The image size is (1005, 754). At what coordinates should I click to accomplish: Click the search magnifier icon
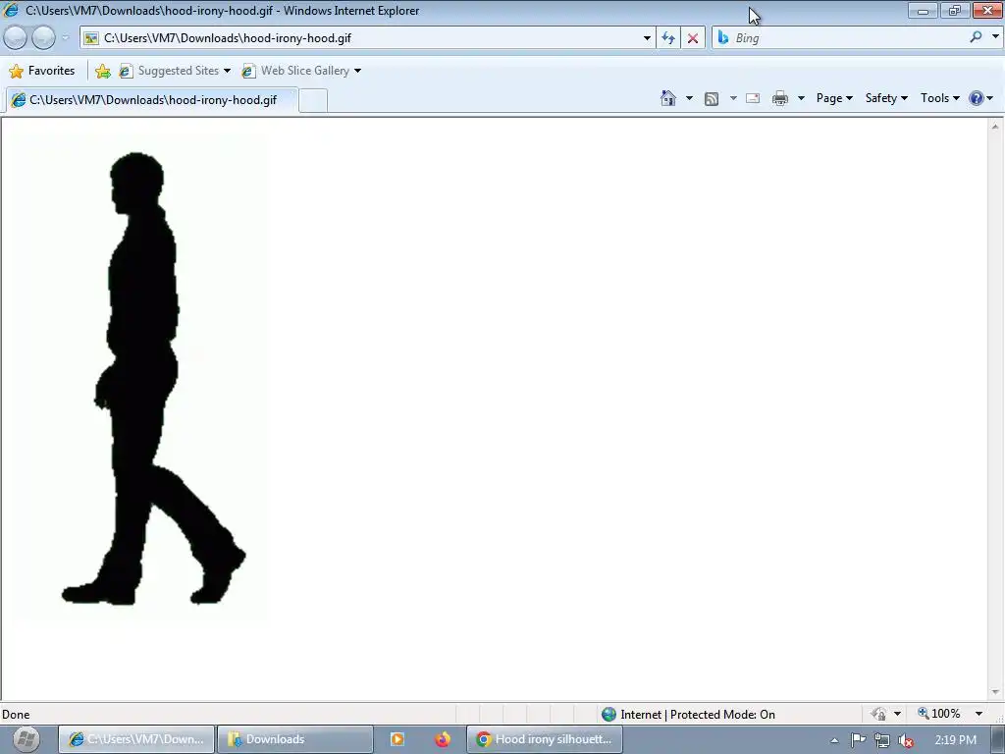[x=976, y=37]
